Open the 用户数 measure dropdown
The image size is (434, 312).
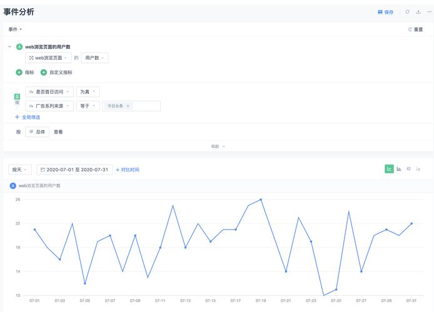(x=94, y=58)
